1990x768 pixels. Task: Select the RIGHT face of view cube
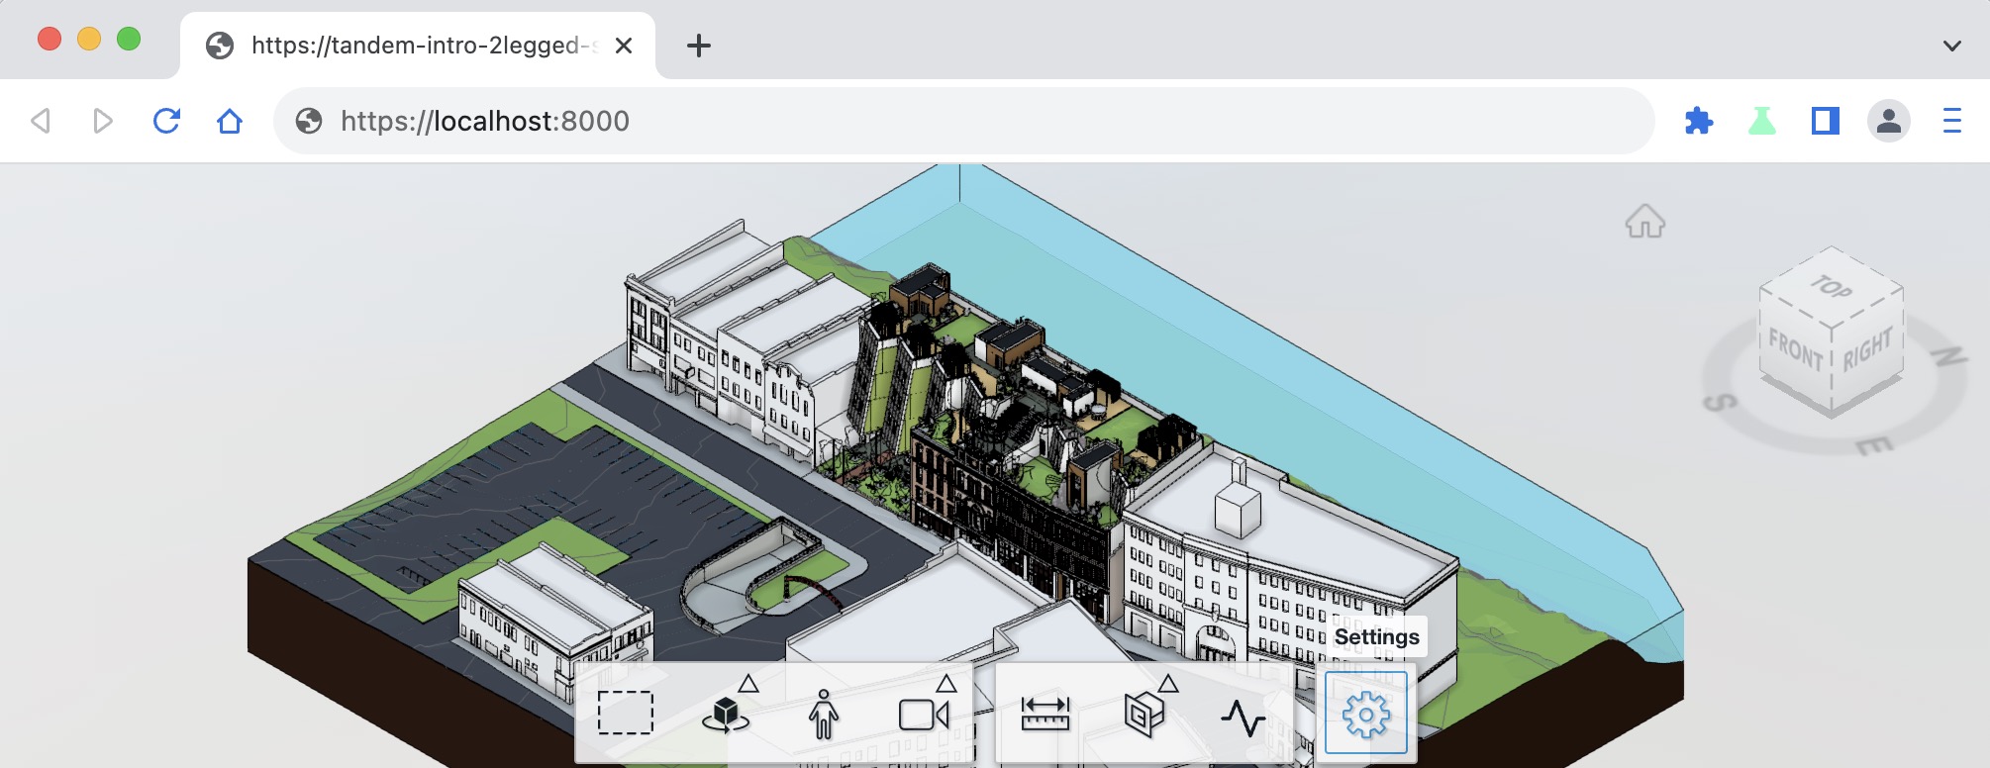point(1868,349)
